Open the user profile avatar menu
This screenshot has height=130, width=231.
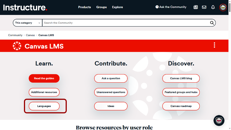tap(223, 7)
